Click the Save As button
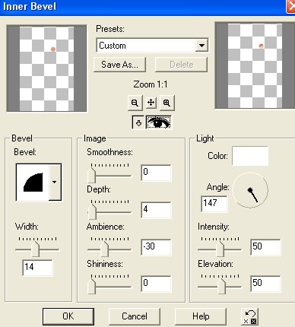 (x=119, y=65)
